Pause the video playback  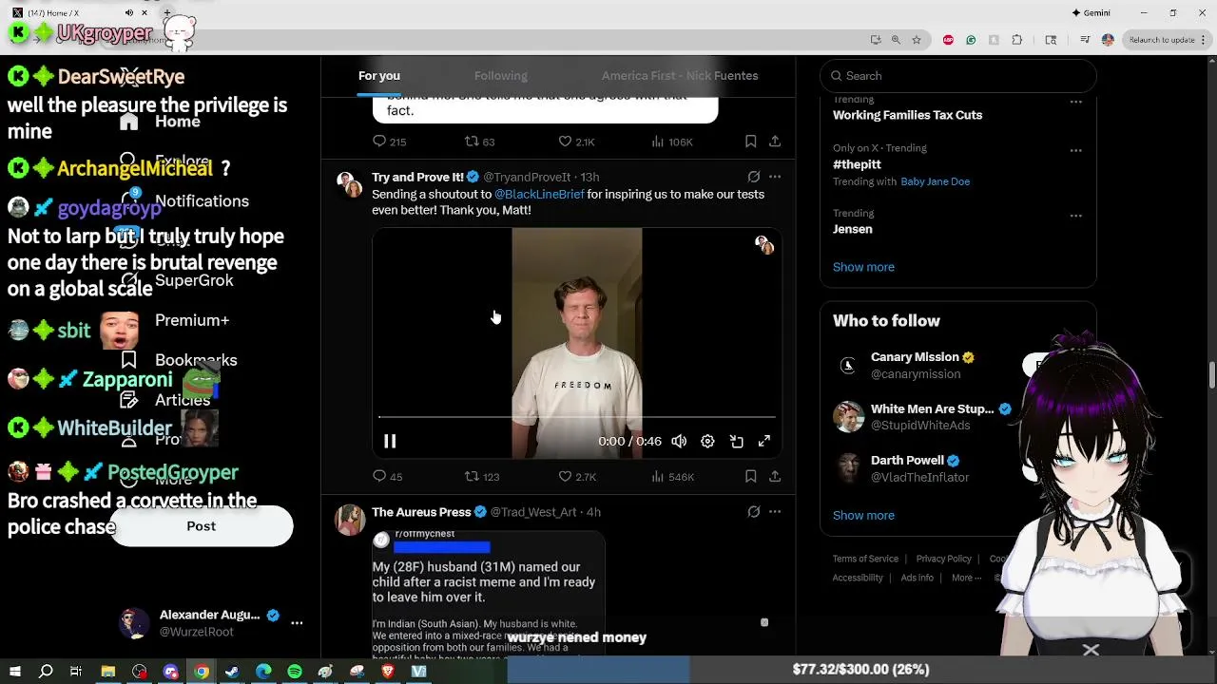click(390, 441)
